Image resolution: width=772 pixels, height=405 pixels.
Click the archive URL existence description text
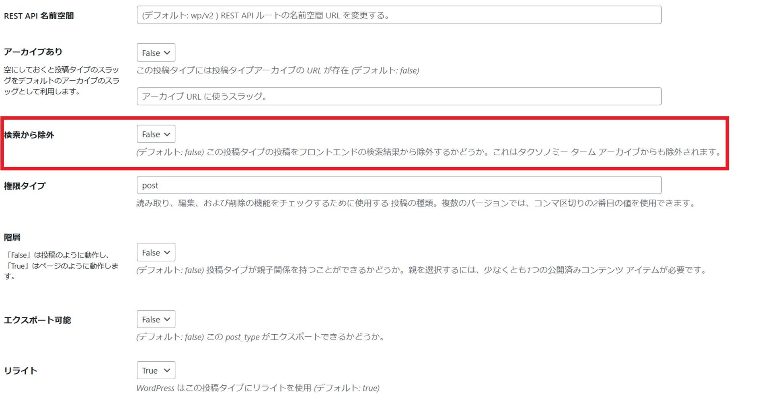(277, 71)
